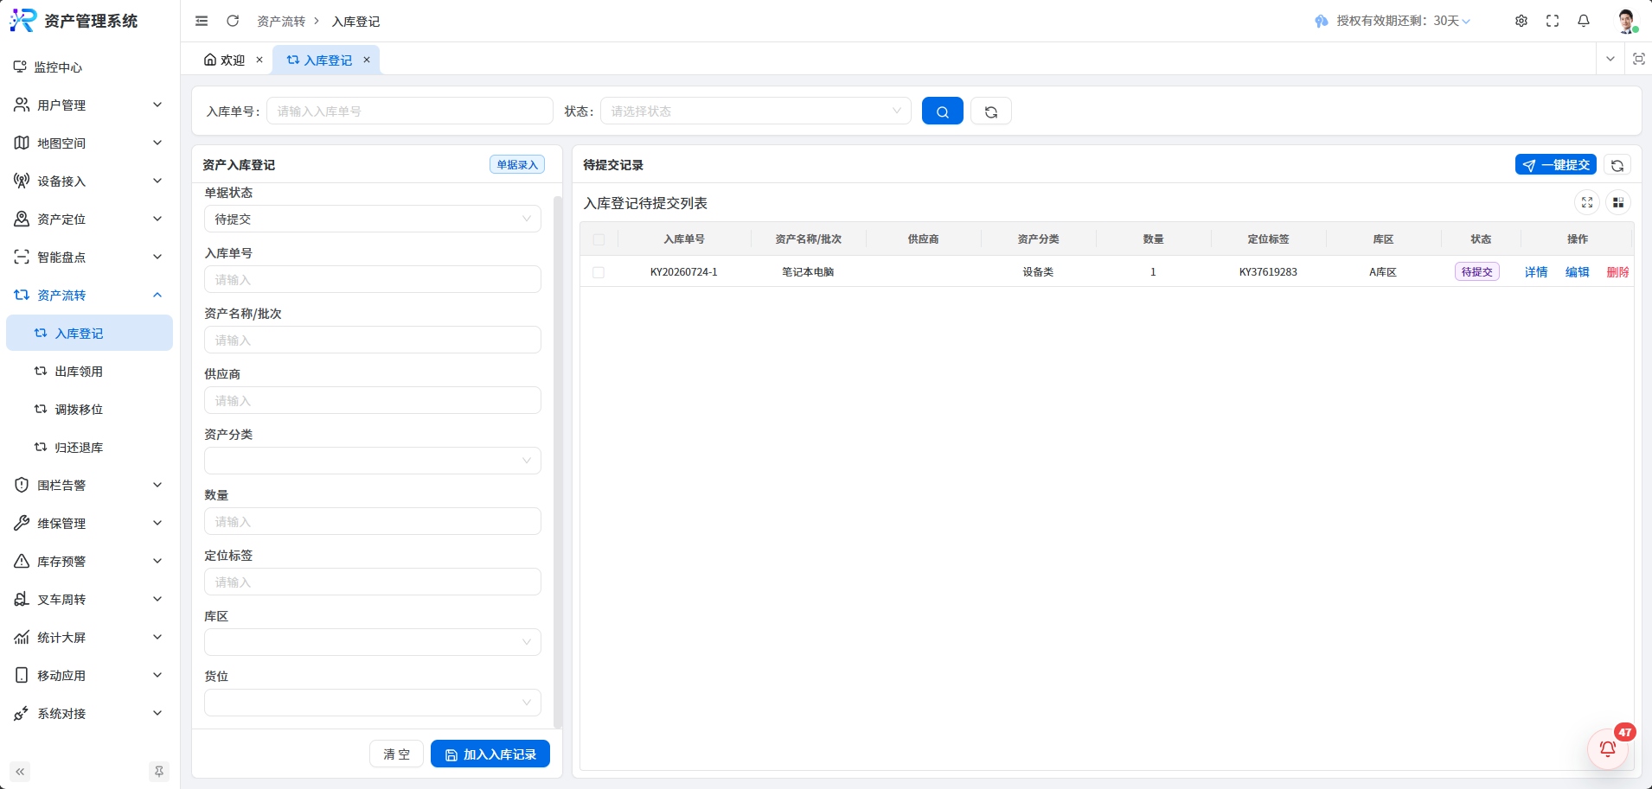Viewport: 1652px width, 789px height.
Task: Refresh the pending records panel
Action: 1617,165
